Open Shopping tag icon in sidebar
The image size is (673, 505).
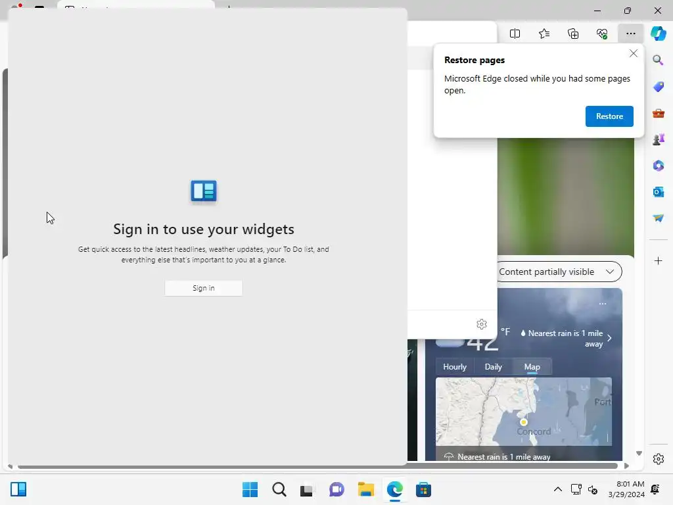(x=658, y=87)
